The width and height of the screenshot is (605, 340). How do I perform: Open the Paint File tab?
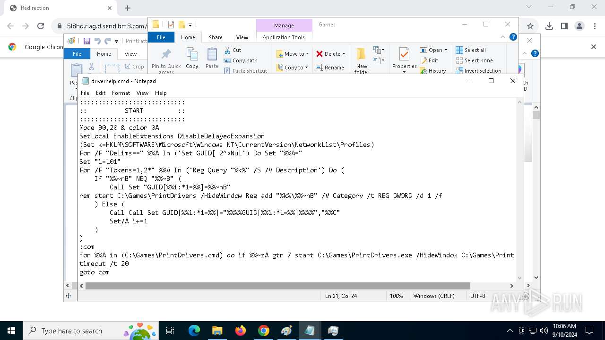tap(77, 54)
